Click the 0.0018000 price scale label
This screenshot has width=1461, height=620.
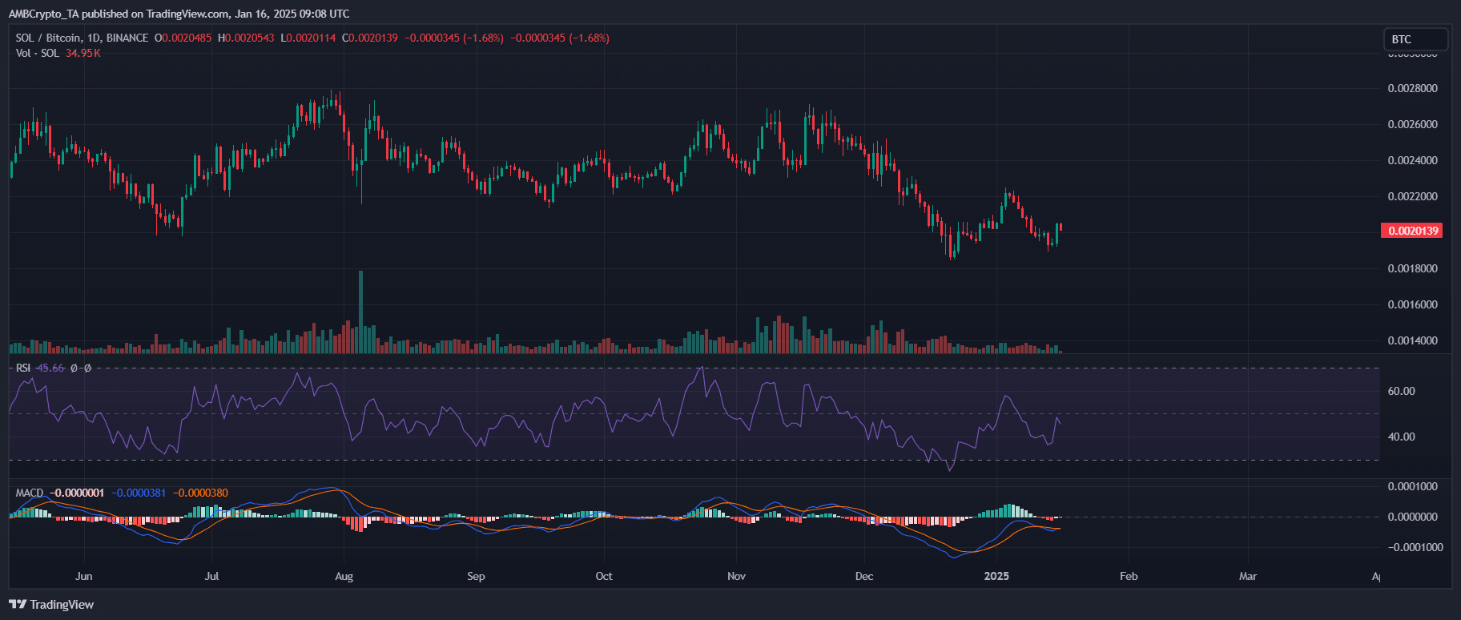pyautogui.click(x=1412, y=268)
